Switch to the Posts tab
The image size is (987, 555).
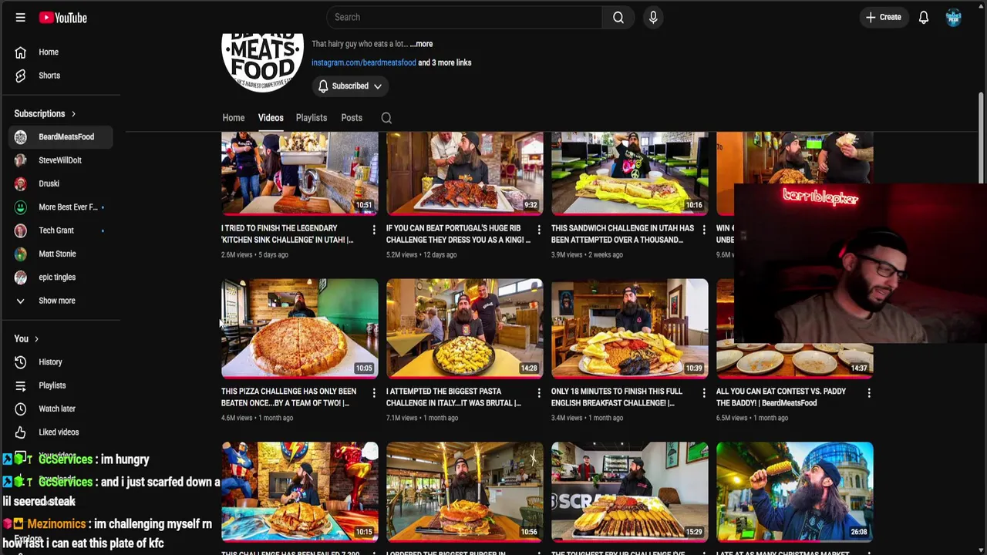(x=352, y=118)
